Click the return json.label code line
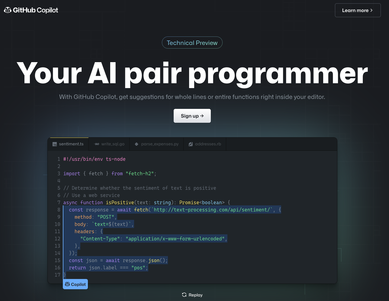The height and width of the screenshot is (301, 389). point(108,268)
